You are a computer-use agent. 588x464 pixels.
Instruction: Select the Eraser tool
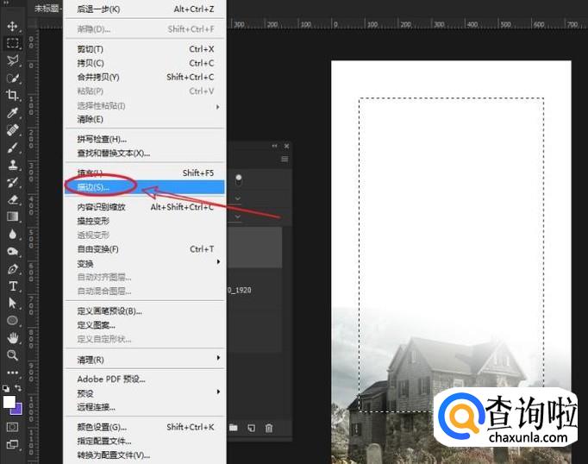[12, 199]
